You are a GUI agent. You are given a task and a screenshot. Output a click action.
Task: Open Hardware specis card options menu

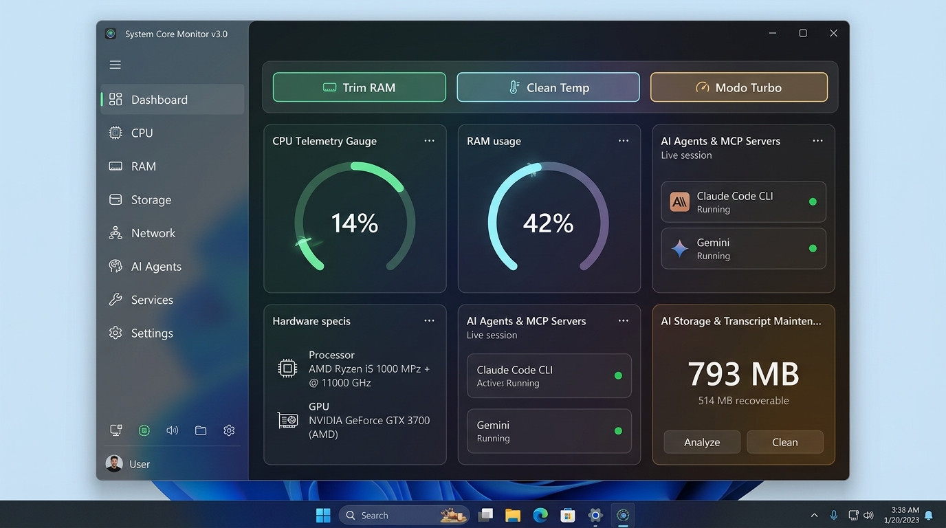tap(429, 321)
